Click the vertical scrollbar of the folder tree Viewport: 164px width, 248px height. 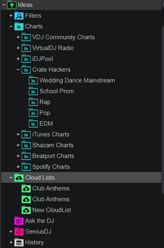pos(163,110)
